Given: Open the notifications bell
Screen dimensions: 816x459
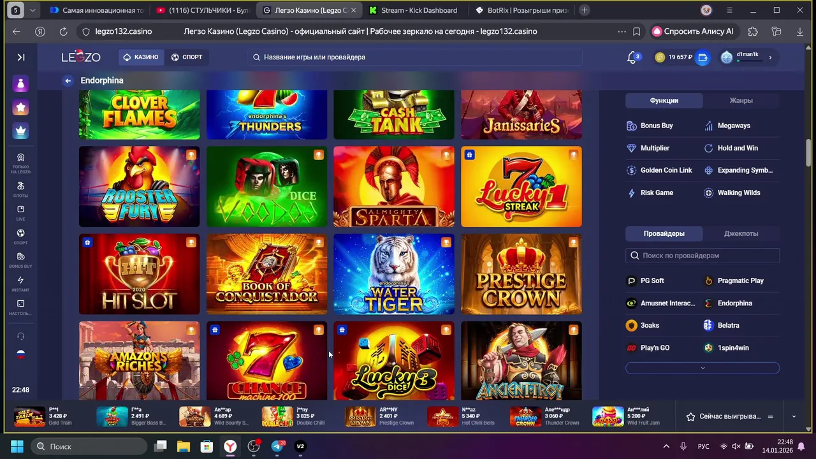Looking at the screenshot, I should tap(633, 57).
